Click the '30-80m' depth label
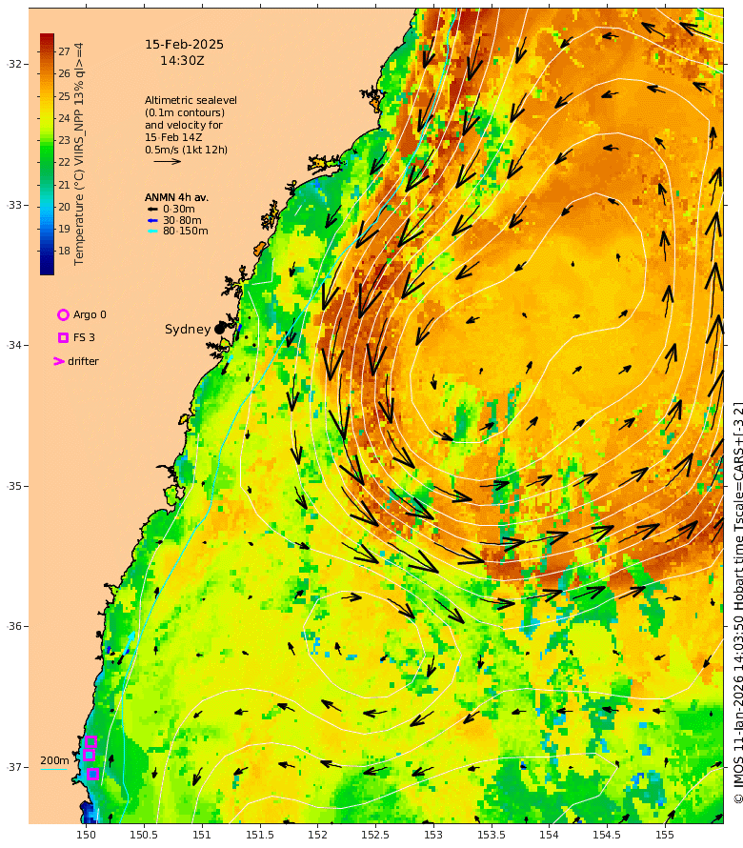 click(x=182, y=220)
